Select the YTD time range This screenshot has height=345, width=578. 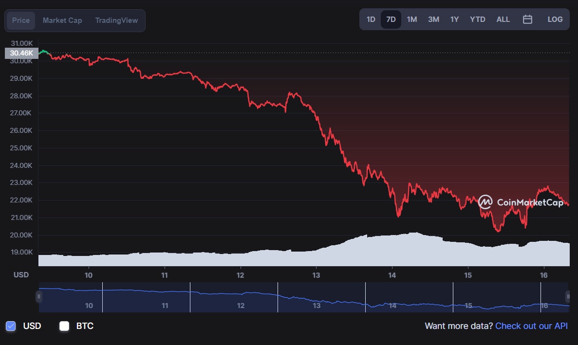coord(477,19)
